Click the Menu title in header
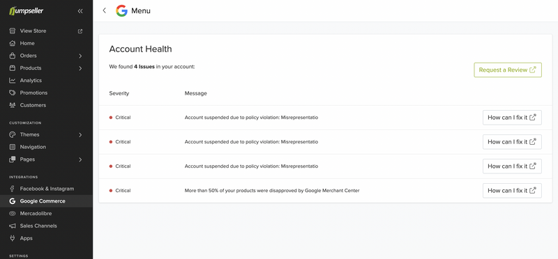The height and width of the screenshot is (259, 558). tap(141, 11)
